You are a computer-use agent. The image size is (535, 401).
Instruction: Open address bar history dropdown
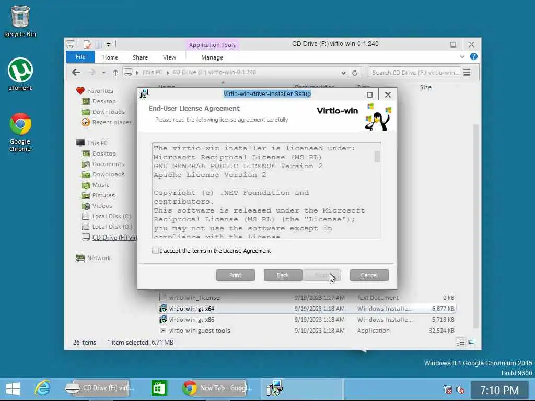(x=343, y=73)
